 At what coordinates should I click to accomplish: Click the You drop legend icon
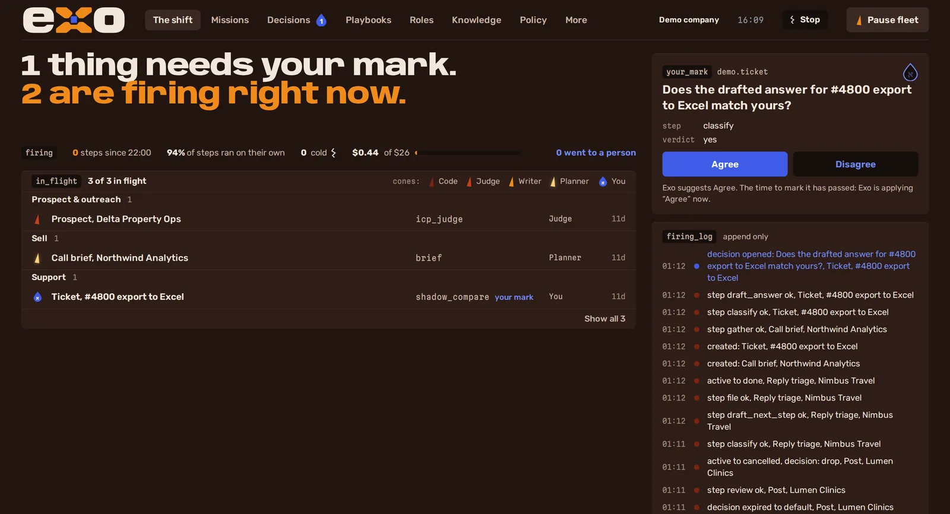(603, 182)
